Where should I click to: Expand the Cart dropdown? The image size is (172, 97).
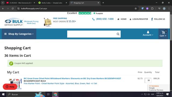coord(163,34)
